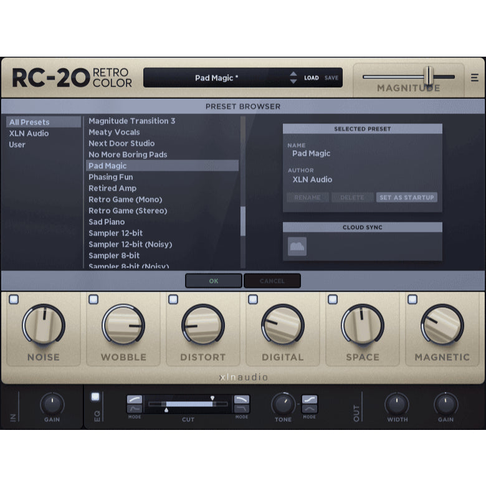
Task: Click the Distort module knob
Action: coord(203,325)
